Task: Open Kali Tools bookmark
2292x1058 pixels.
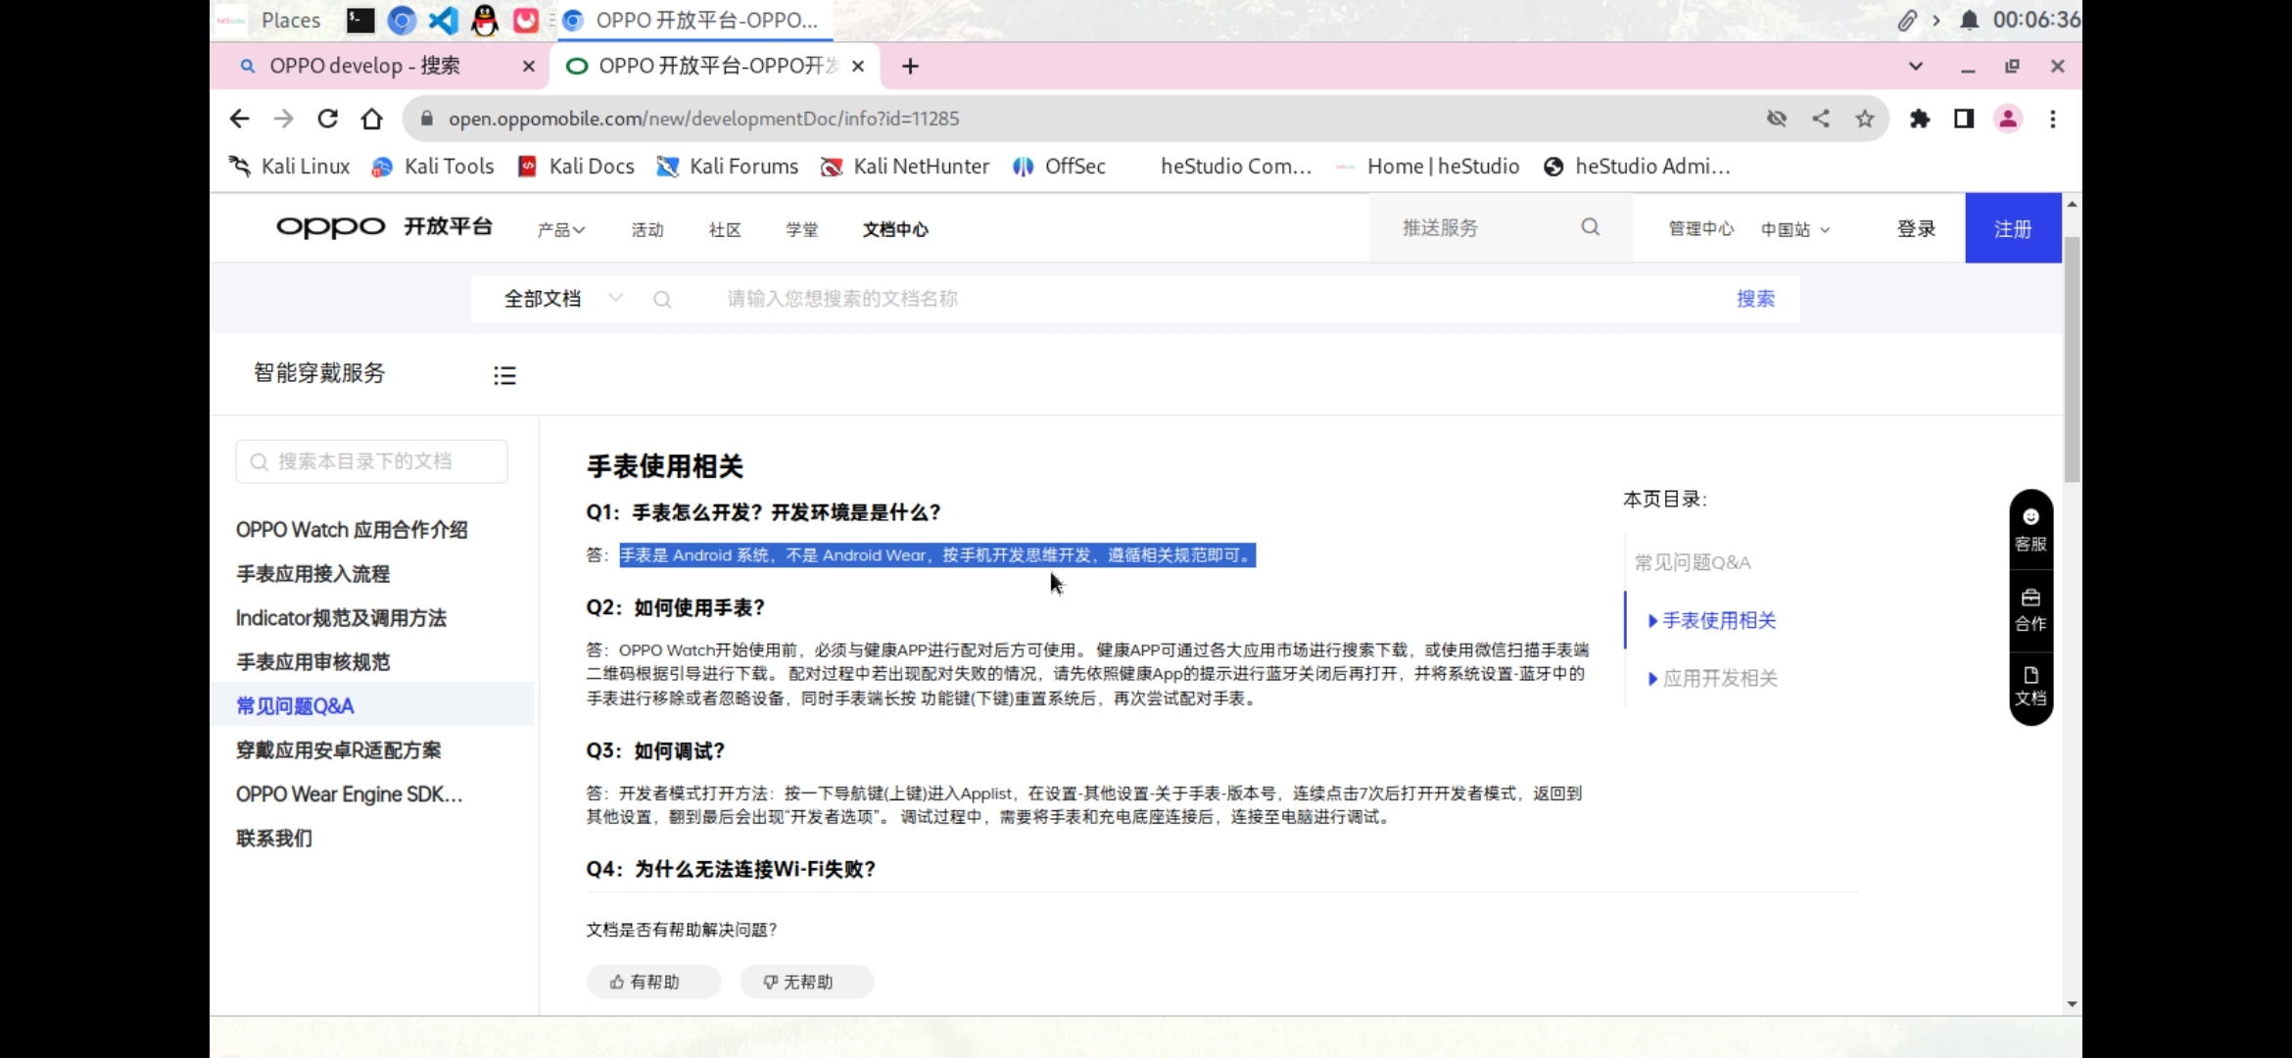Action: (x=432, y=167)
